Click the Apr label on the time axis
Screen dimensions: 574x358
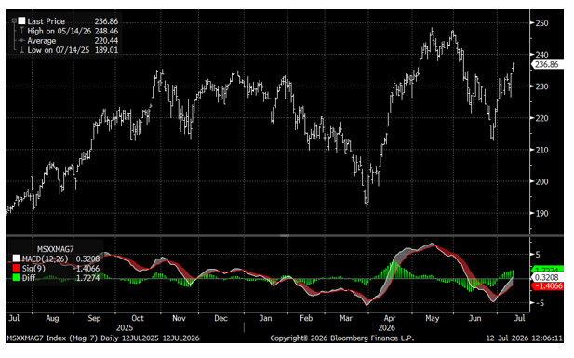390,318
